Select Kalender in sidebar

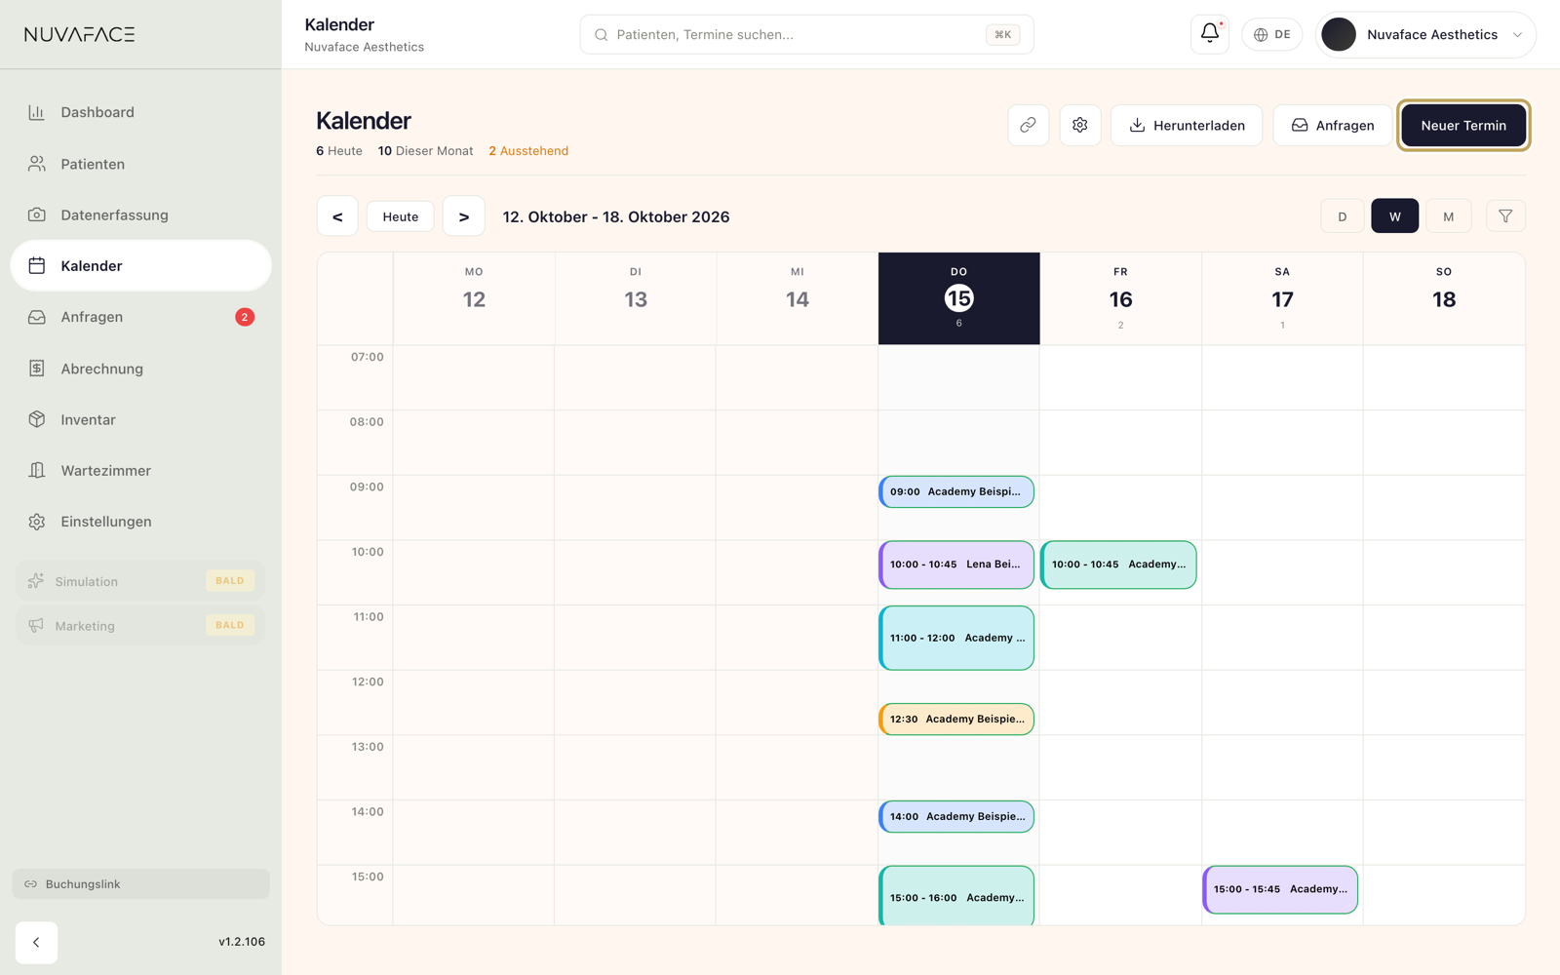coord(140,265)
